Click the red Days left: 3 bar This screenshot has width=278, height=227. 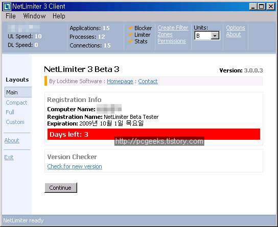(x=154, y=134)
